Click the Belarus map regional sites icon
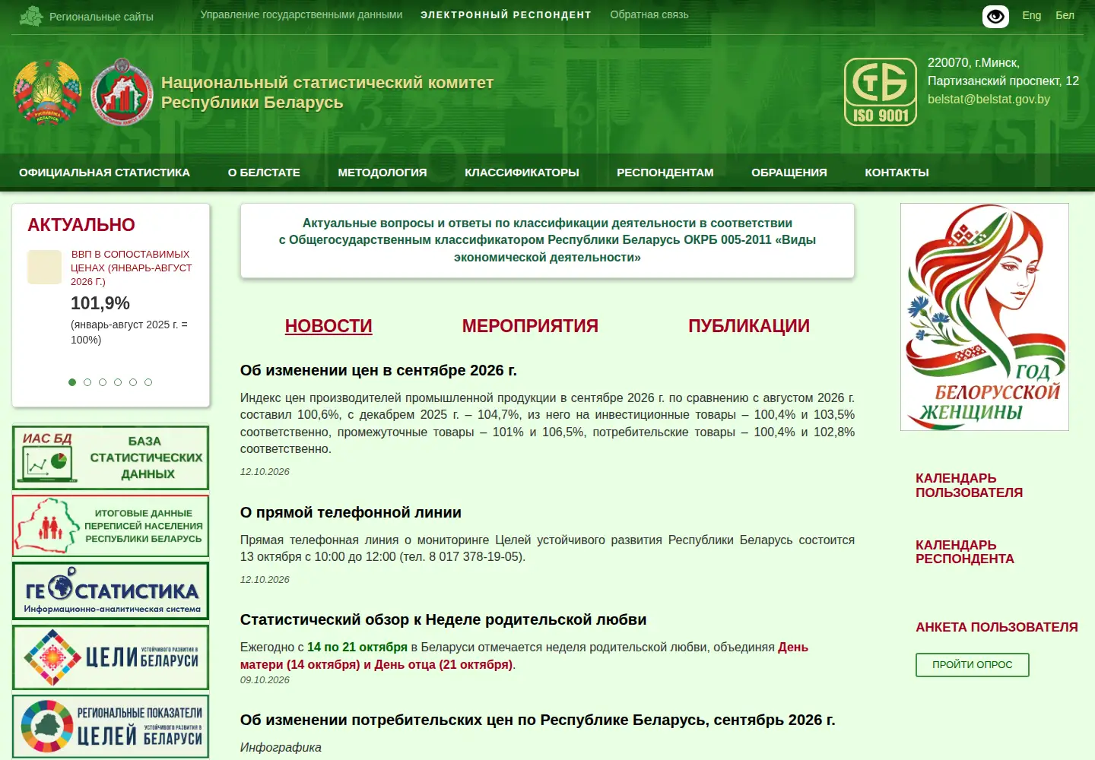1095x760 pixels. point(31,16)
